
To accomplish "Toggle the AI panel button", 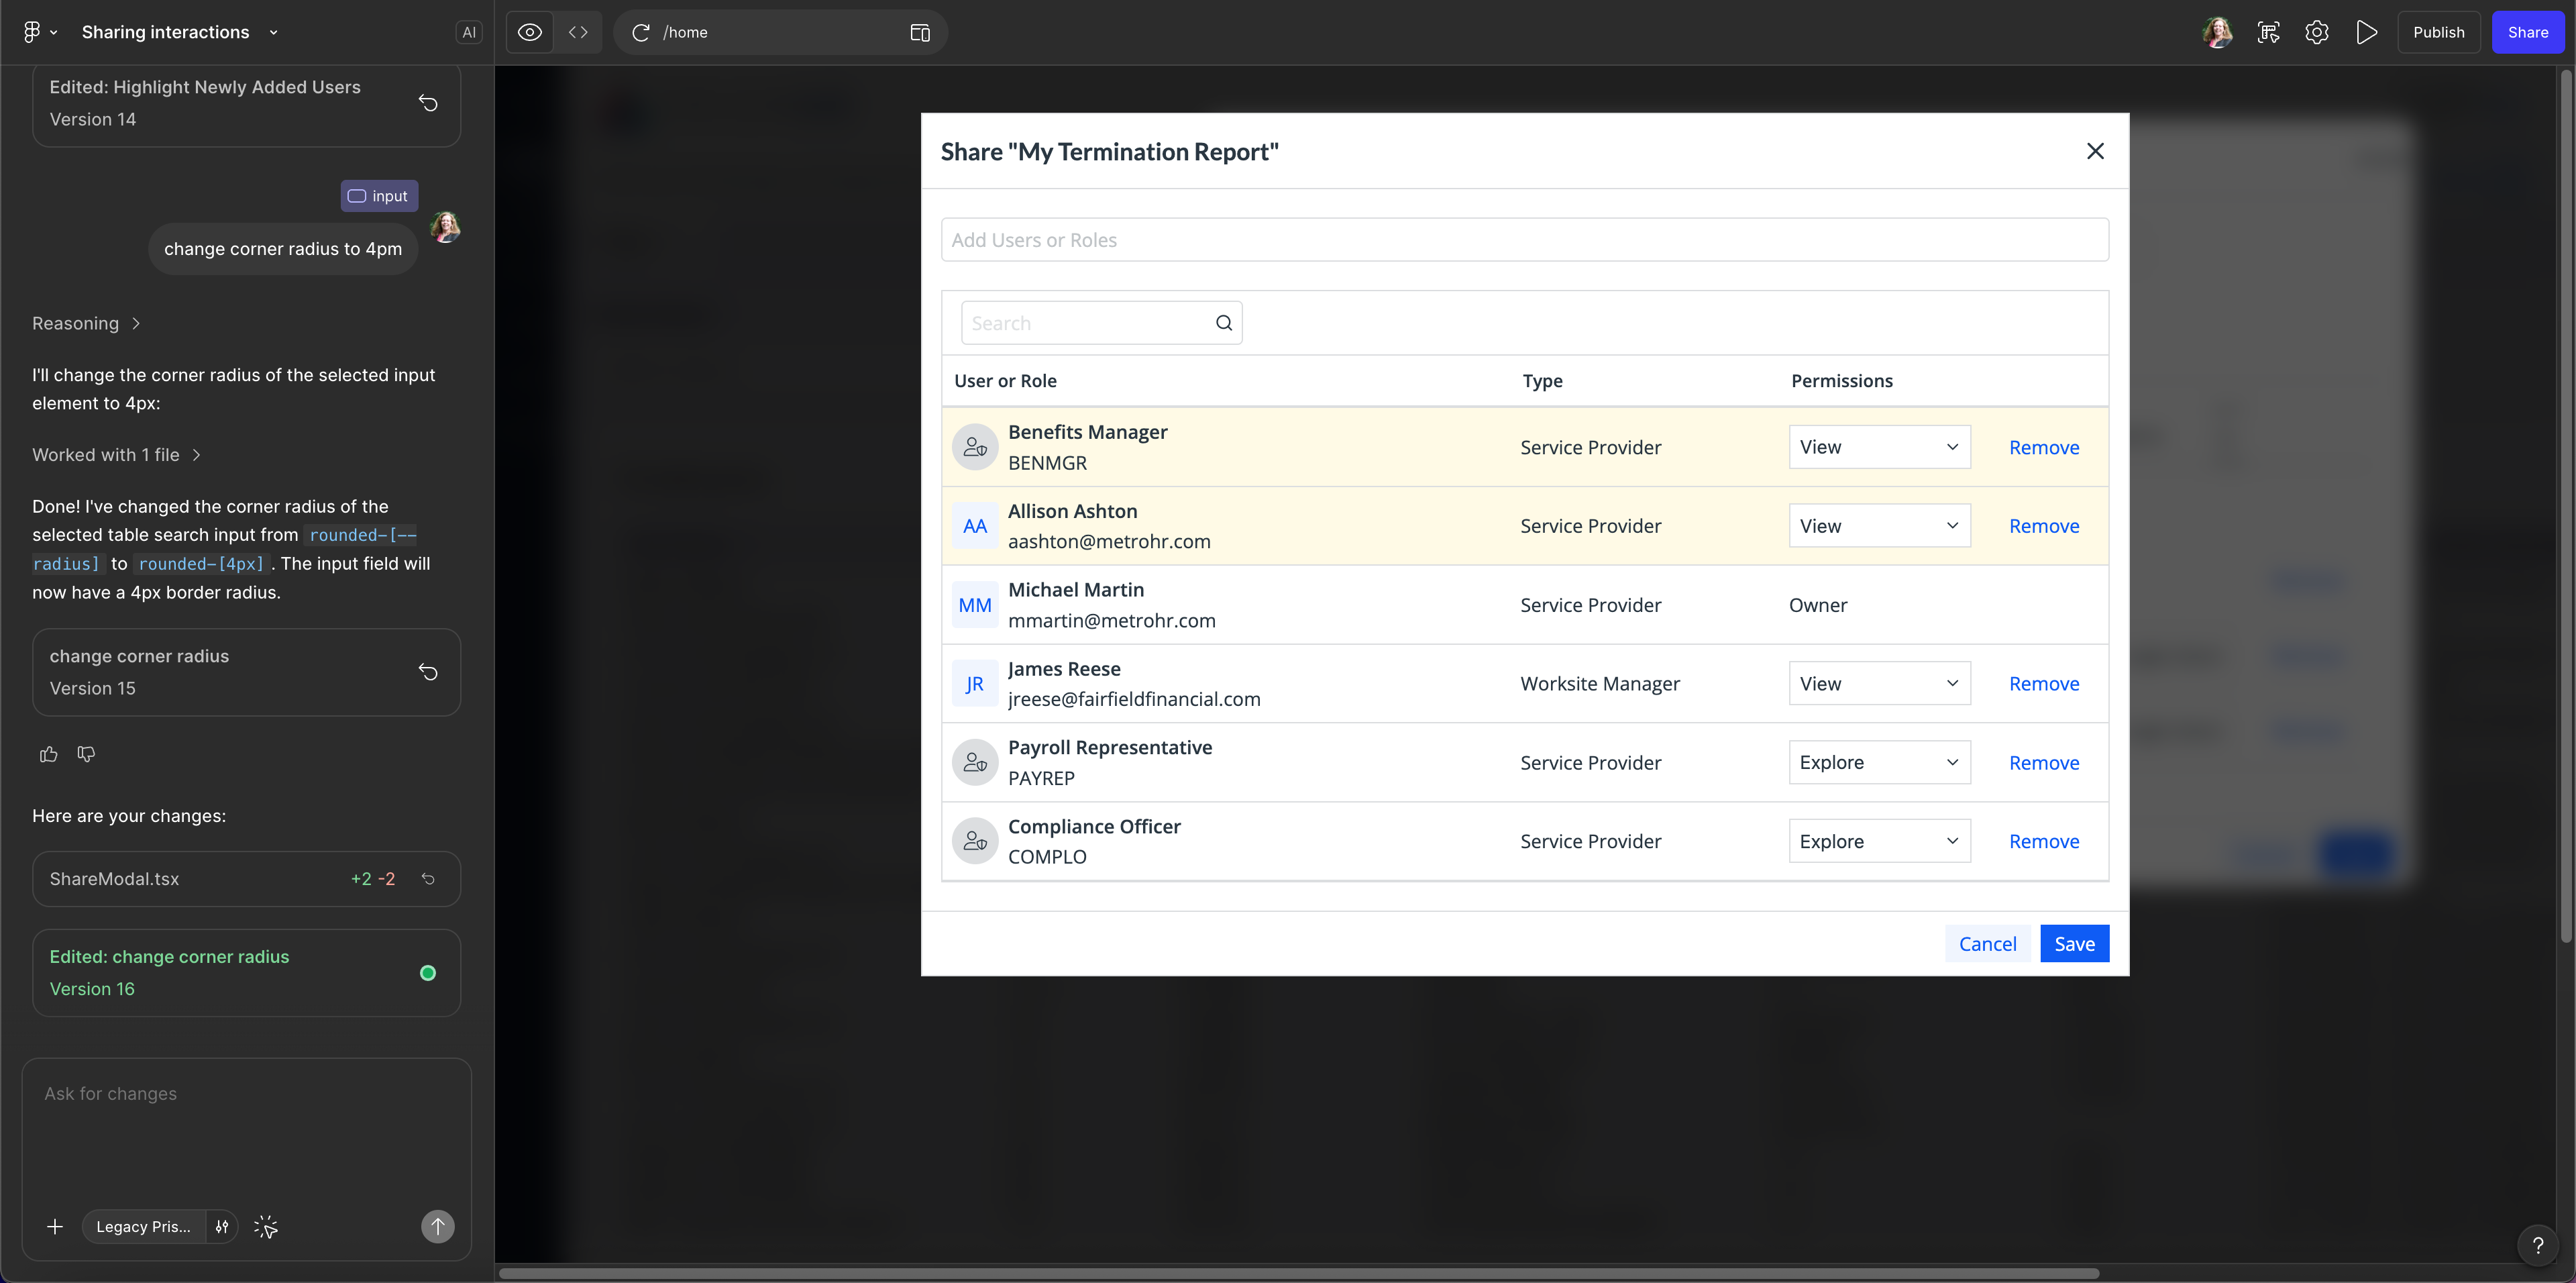I will tap(468, 32).
